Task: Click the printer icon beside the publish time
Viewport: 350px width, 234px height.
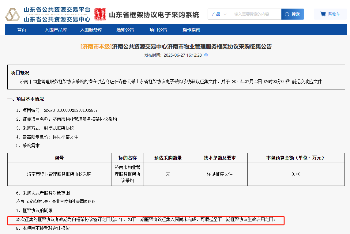Action: point(205,55)
